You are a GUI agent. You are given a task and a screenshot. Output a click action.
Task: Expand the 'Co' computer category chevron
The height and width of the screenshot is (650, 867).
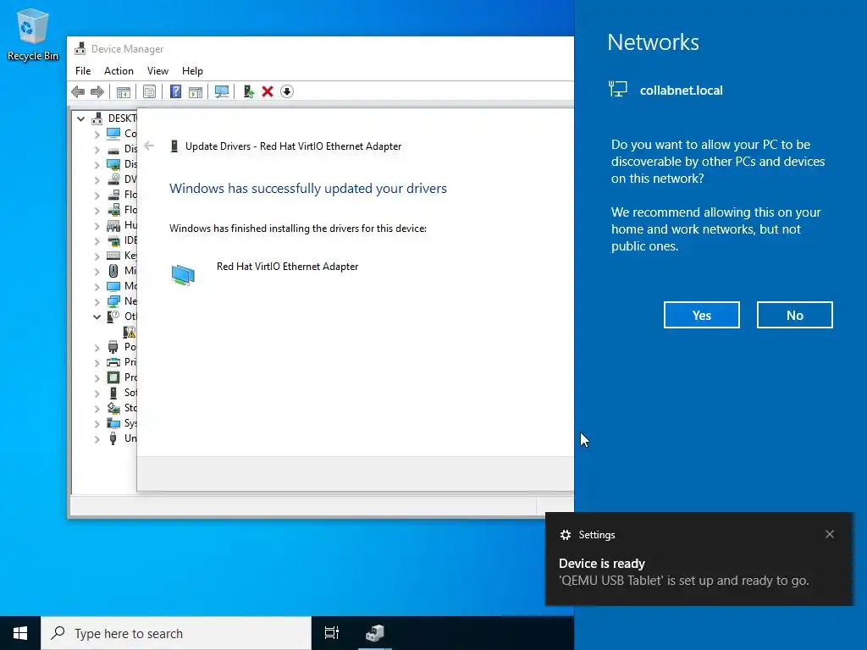coord(97,134)
